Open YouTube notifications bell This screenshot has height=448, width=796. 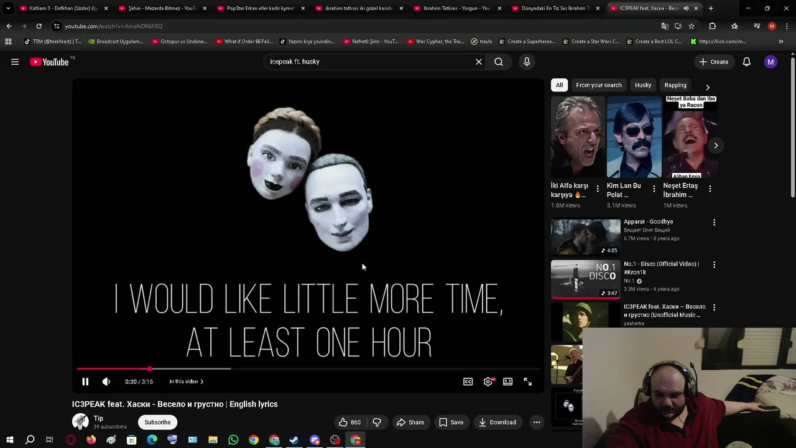(x=746, y=62)
